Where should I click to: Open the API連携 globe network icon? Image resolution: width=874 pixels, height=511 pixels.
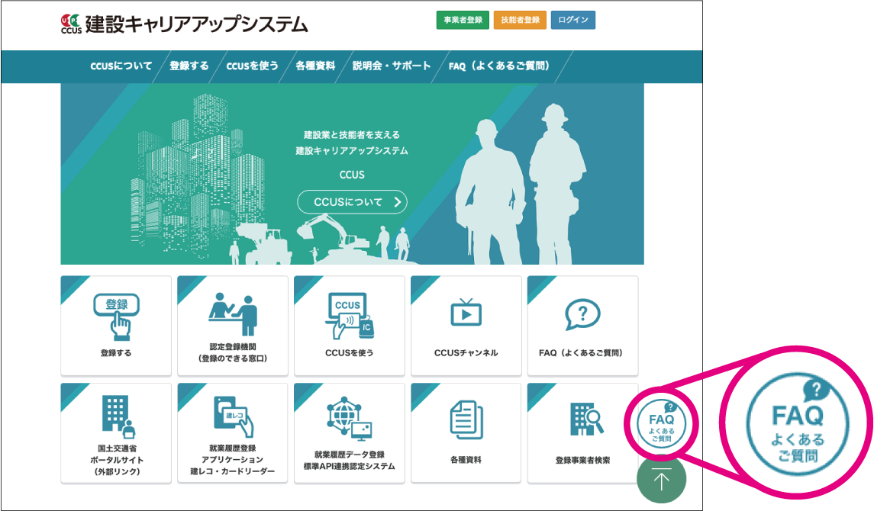tap(350, 419)
